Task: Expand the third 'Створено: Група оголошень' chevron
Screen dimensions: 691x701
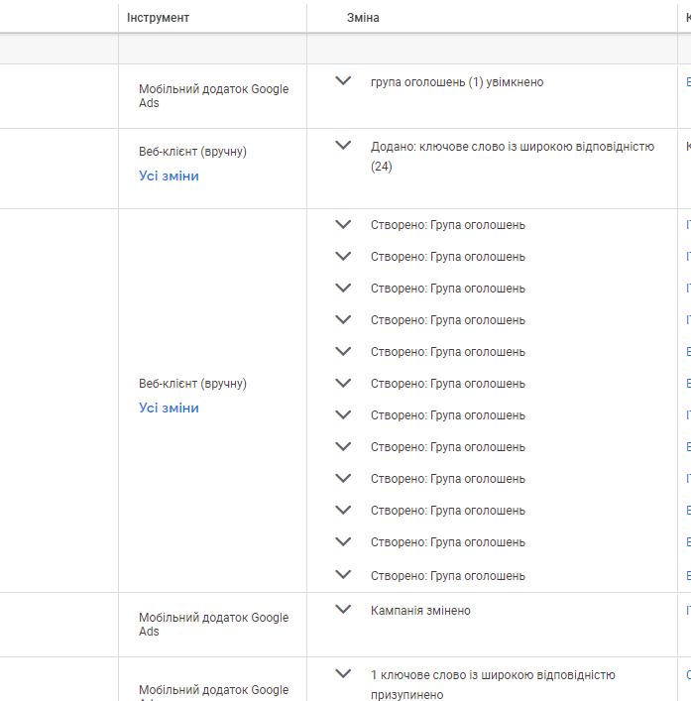Action: 343,288
